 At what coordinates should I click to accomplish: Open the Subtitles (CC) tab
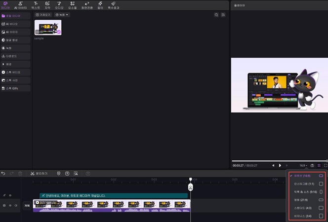pyautogui.click(x=47, y=5)
